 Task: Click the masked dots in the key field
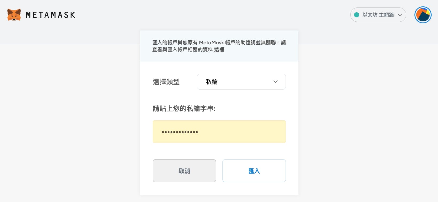[x=180, y=132]
